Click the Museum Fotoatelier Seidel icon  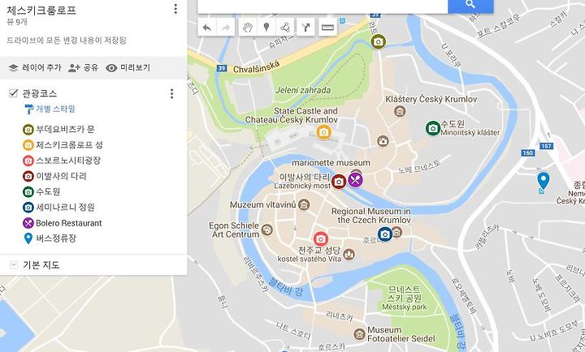359,334
